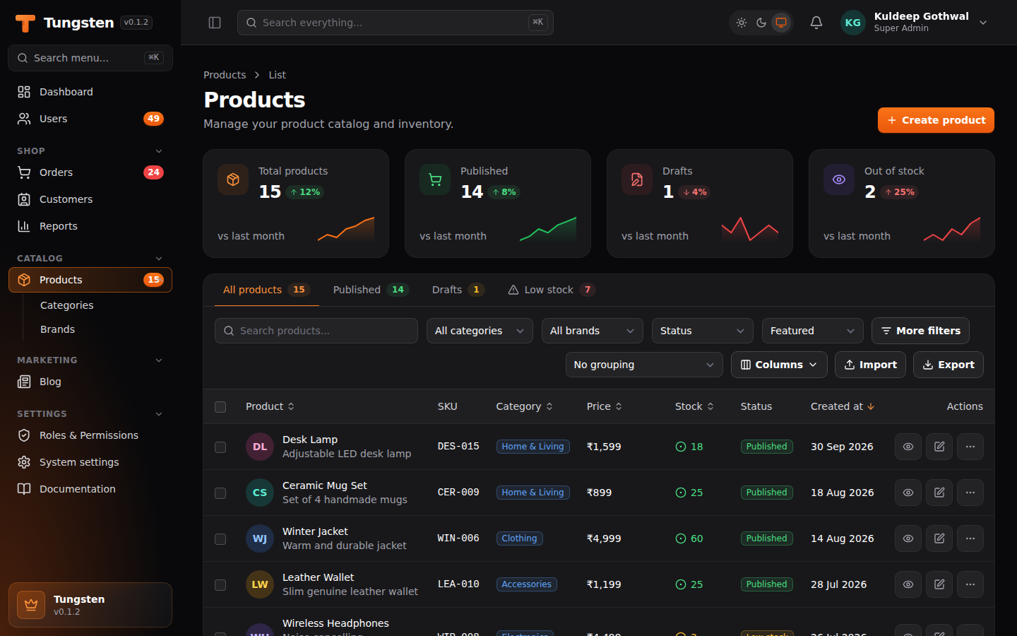The width and height of the screenshot is (1017, 636).
Task: Click the Total products box icon
Action: coord(233,179)
